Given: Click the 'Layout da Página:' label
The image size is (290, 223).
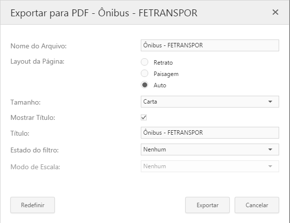Looking at the screenshot, I should click(x=38, y=62).
